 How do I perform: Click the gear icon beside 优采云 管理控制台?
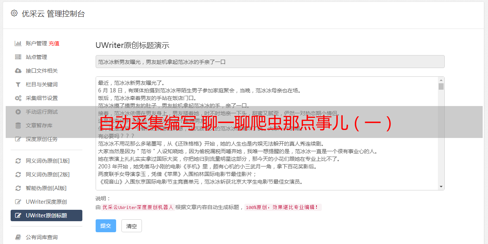pyautogui.click(x=14, y=13)
